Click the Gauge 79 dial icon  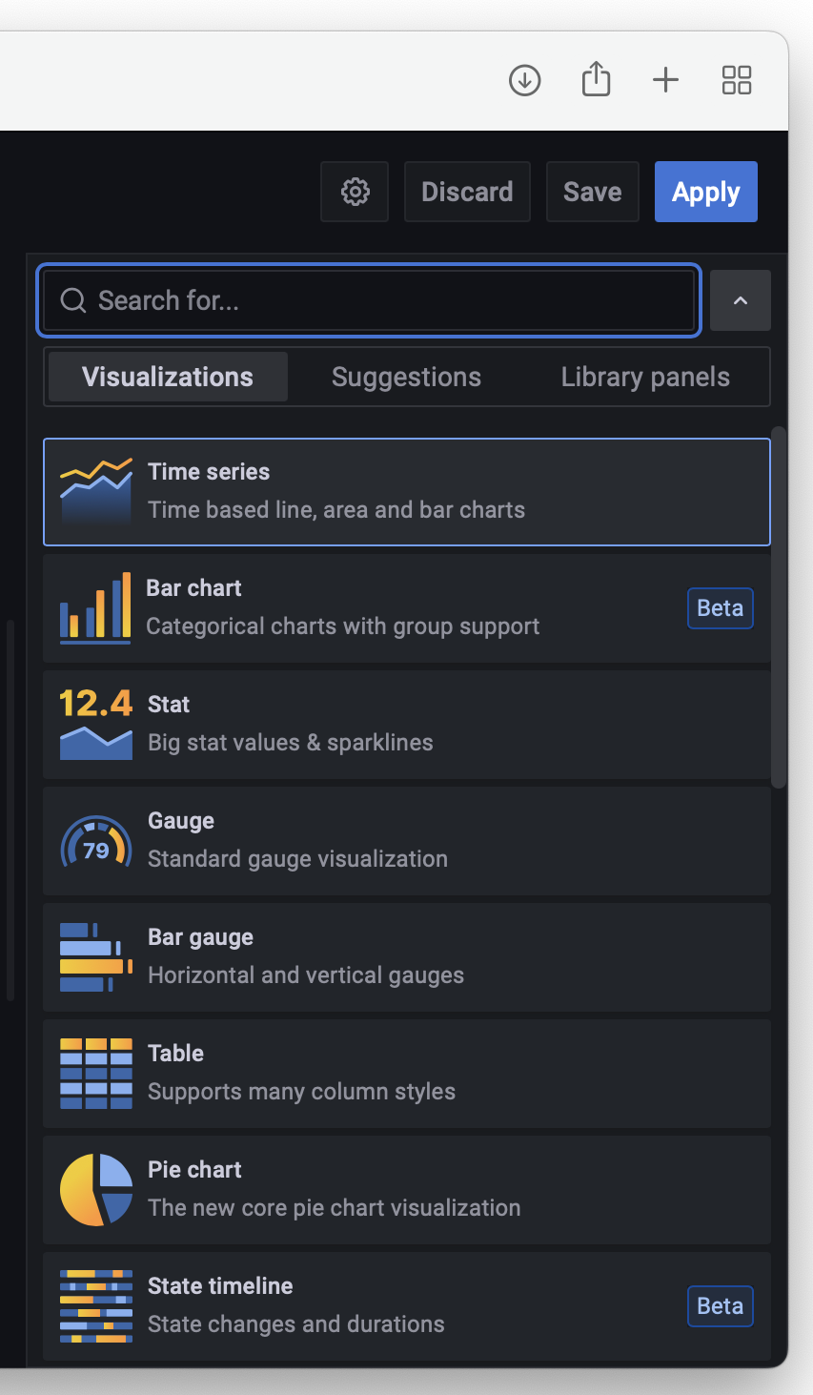tap(96, 841)
